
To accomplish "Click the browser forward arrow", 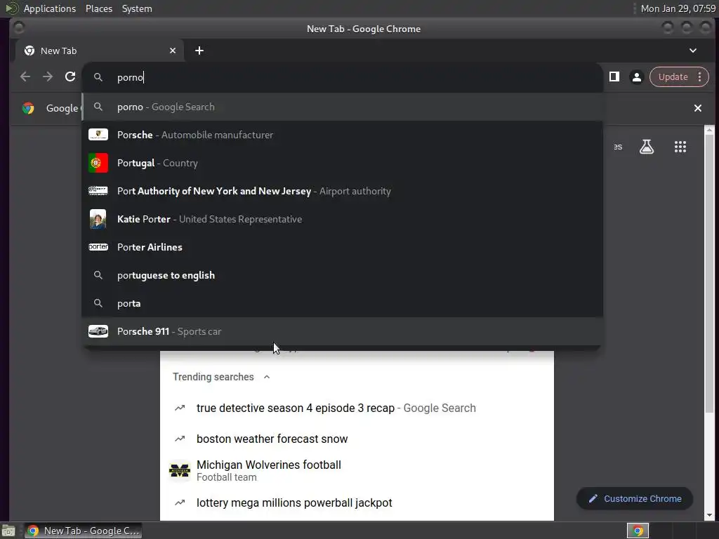I will tap(48, 76).
